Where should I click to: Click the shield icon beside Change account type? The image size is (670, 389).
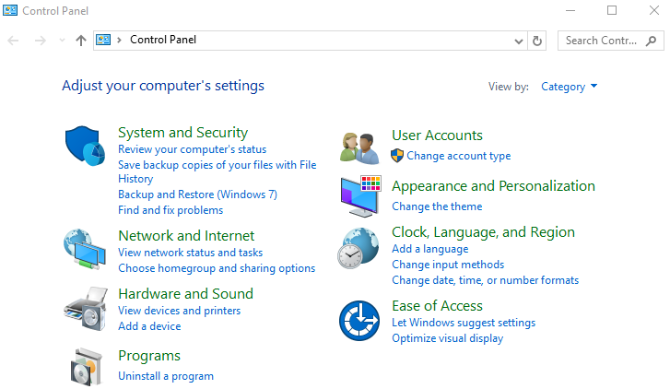(397, 156)
